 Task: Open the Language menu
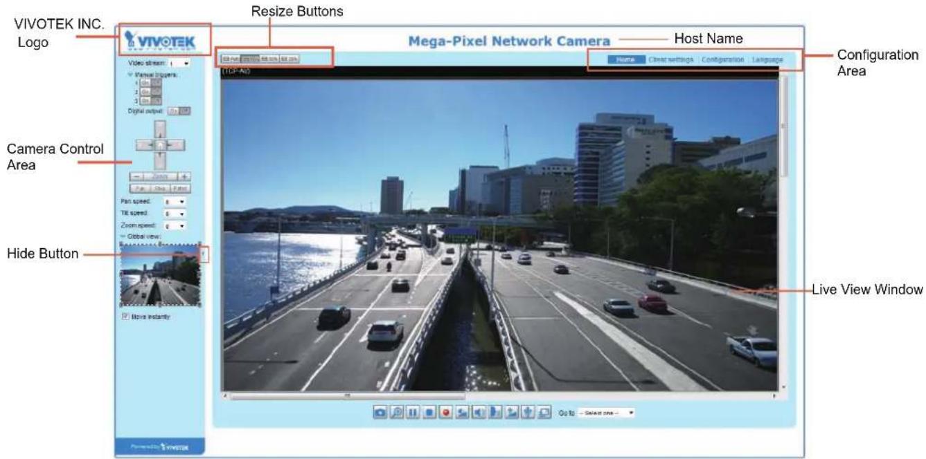point(767,59)
